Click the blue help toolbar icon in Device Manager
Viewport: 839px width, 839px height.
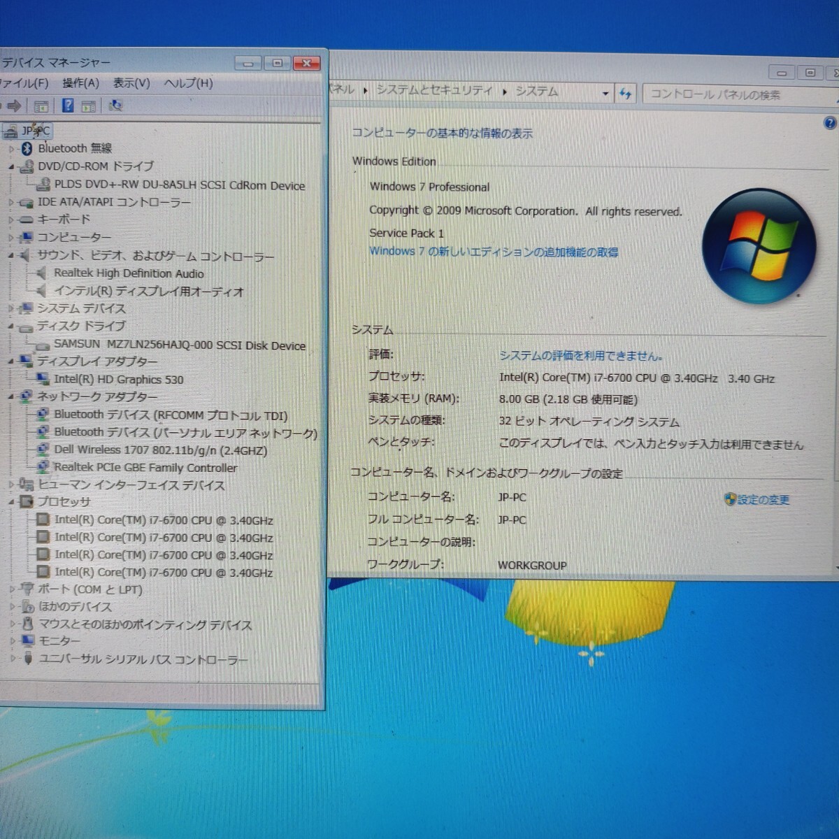(67, 106)
